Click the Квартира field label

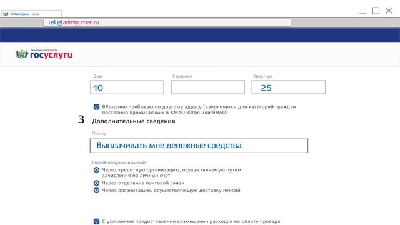click(x=262, y=76)
